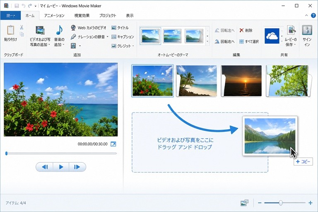This screenshot has height=212, width=318.
Task: Expand ビデオおよび写真の追加 dropdown arrow
Action: pyautogui.click(x=49, y=45)
